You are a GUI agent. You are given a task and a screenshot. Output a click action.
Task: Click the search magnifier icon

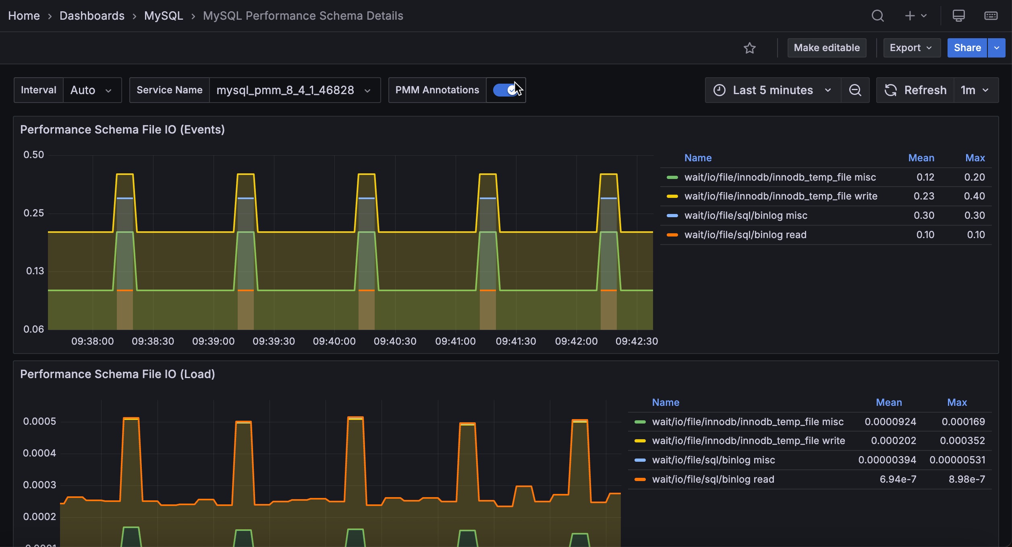(x=877, y=16)
